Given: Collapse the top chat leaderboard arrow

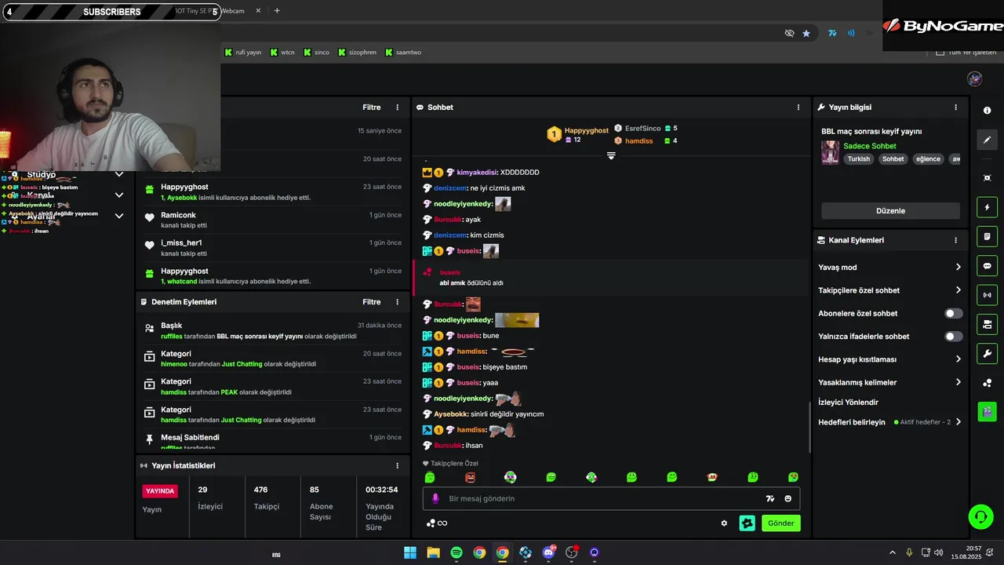Looking at the screenshot, I should click(611, 155).
